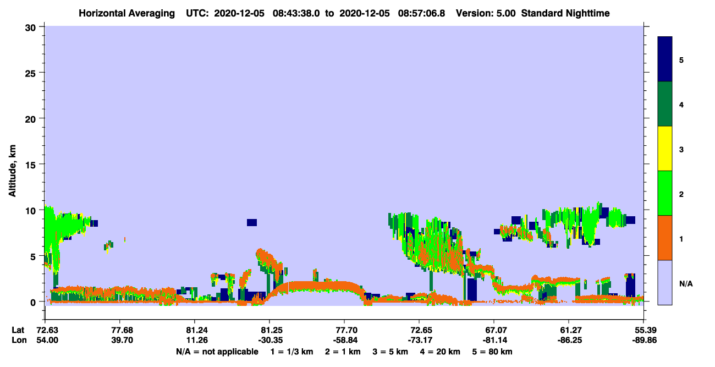
Task: Click the dark blue colorbar segment labeled 5
Action: pos(665,59)
